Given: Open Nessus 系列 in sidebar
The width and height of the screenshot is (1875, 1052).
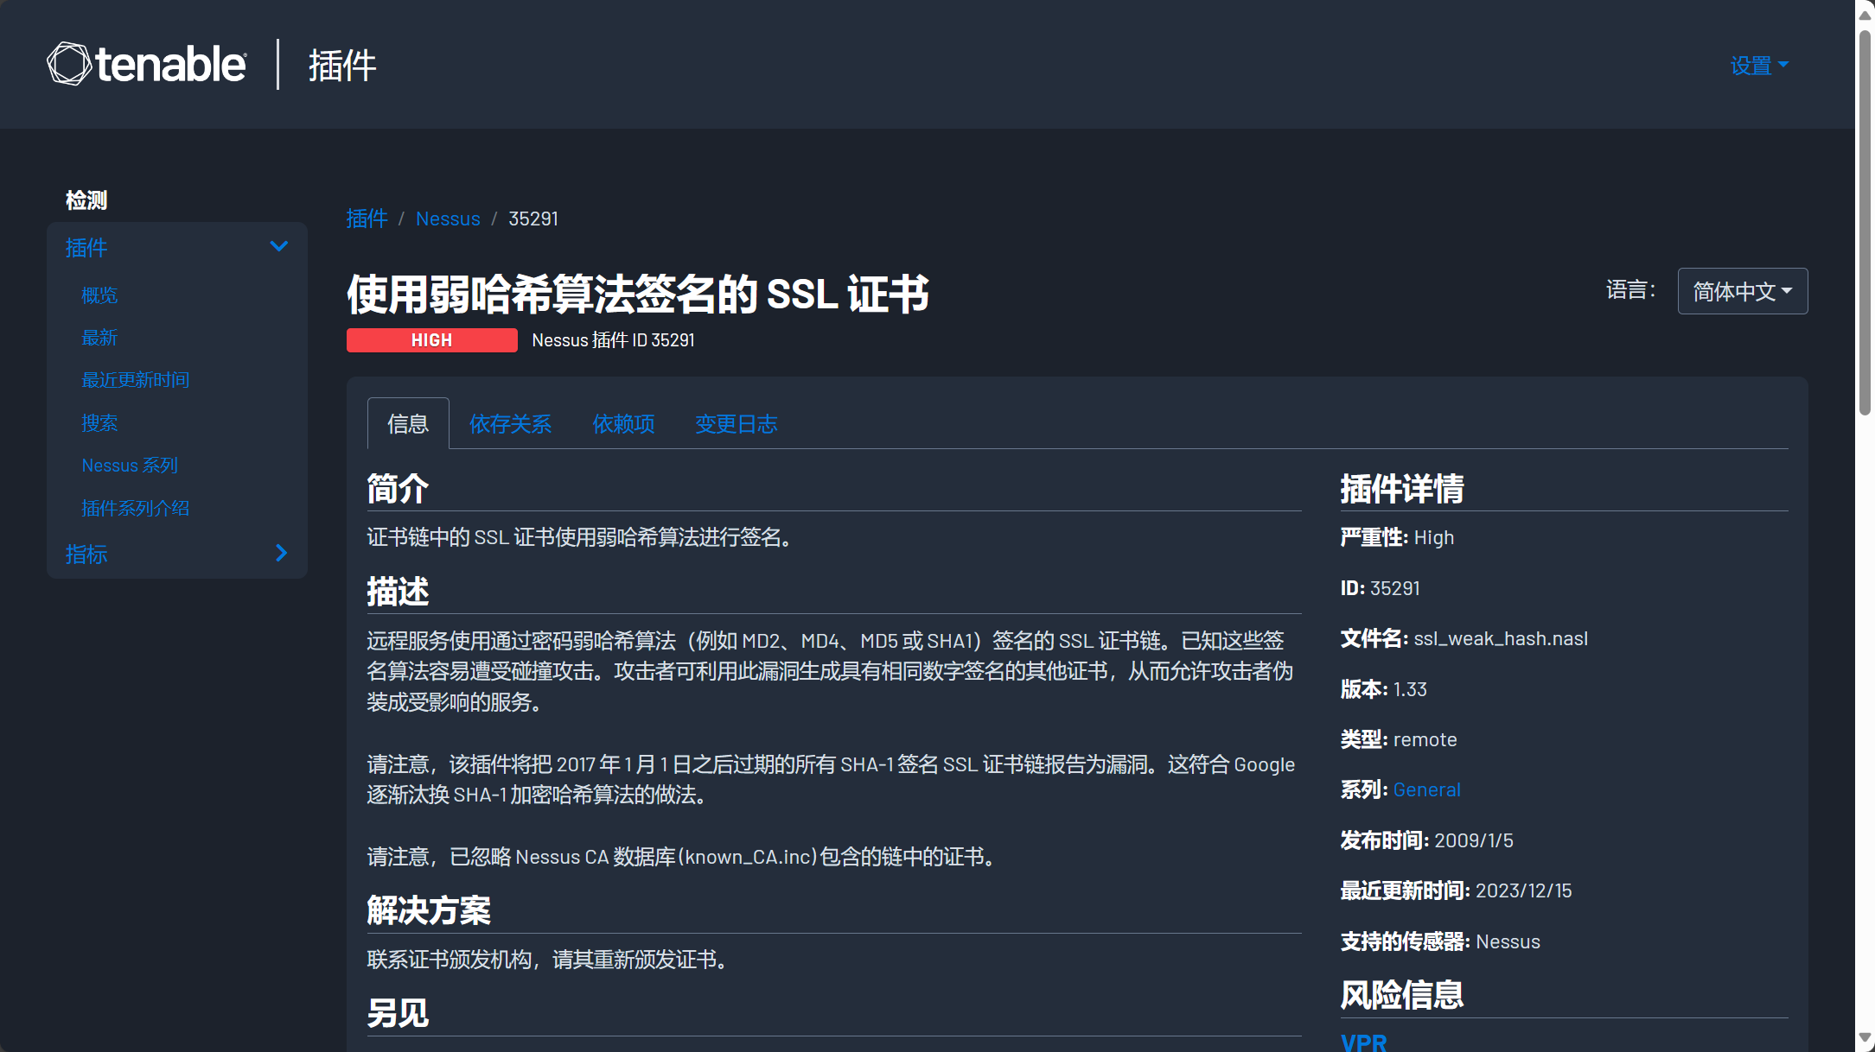Looking at the screenshot, I should click(x=130, y=466).
